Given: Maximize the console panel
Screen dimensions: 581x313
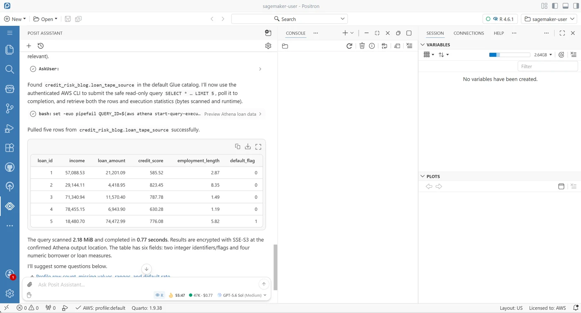Looking at the screenshot, I should pos(409,33).
